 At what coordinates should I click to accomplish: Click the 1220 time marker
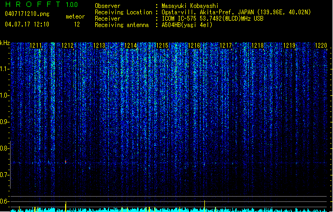coord(321,46)
